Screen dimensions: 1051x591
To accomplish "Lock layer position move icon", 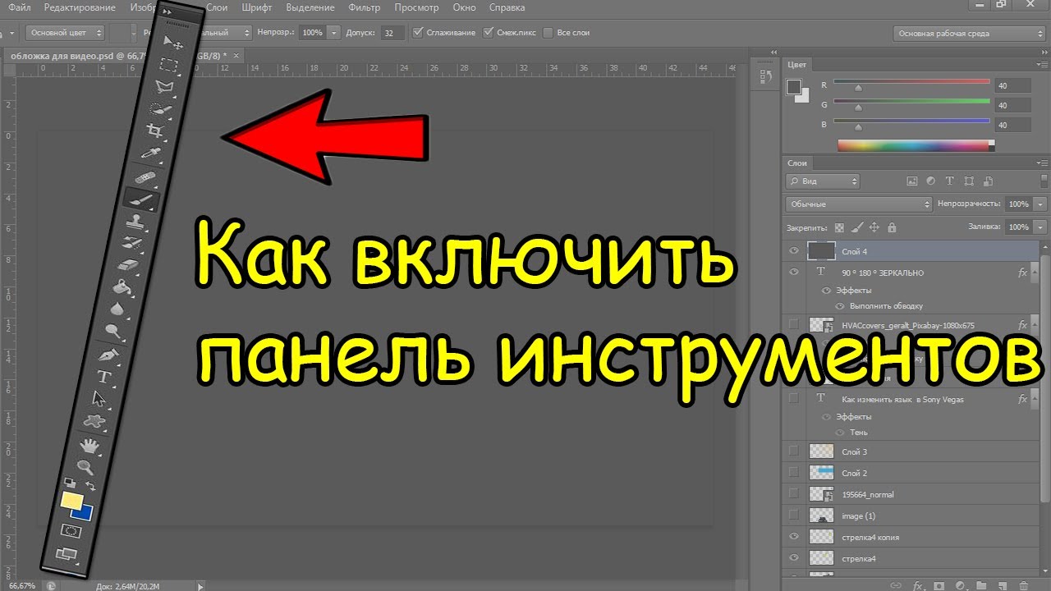I will pos(874,227).
